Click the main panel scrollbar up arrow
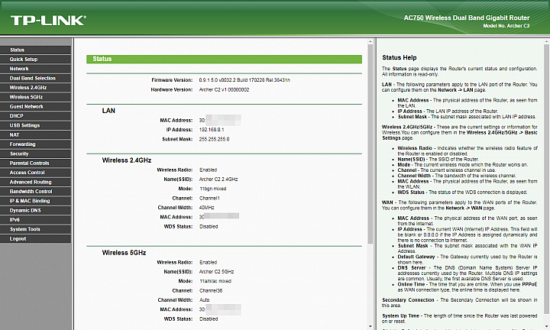Viewport: 550px width, 330px height. pos(370,42)
